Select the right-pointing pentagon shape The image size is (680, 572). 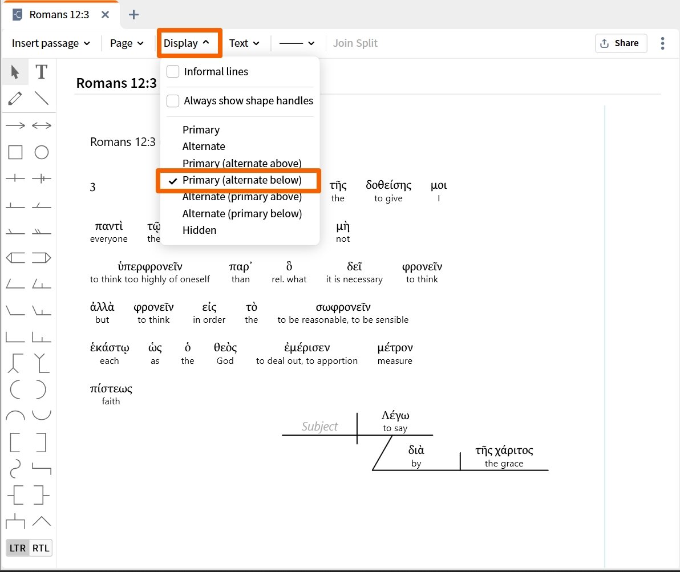pyautogui.click(x=42, y=258)
